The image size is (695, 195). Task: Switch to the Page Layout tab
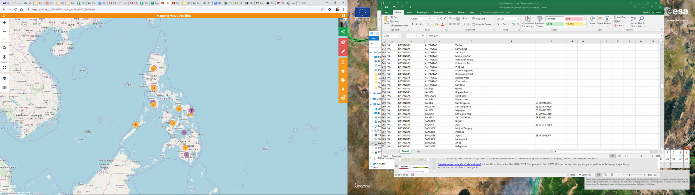423,12
